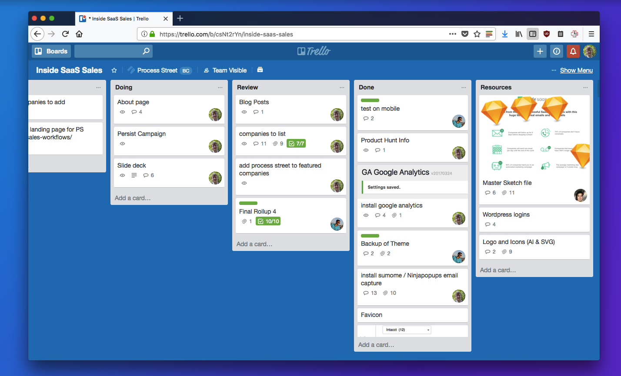Screen dimensions: 621x376
Task: Click the watch eye on Blog Posts card
Action: pos(244,112)
